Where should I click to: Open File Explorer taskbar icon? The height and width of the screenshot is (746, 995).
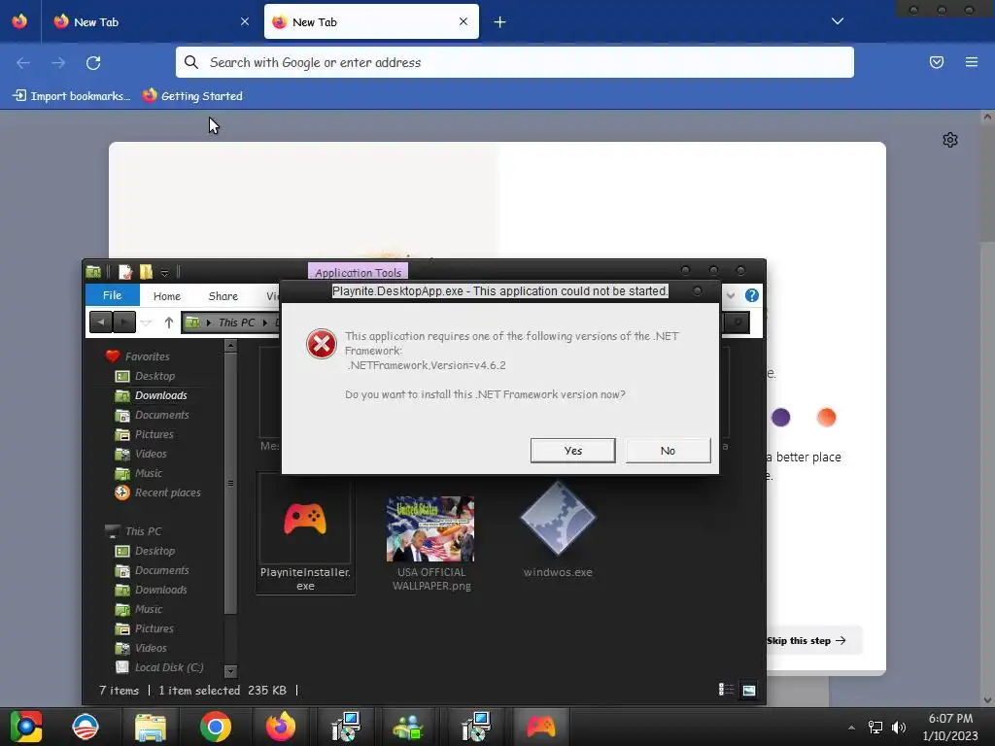click(x=151, y=728)
